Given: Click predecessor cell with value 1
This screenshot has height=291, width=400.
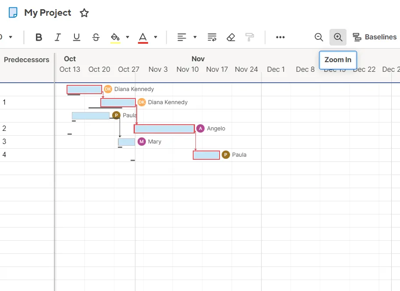Looking at the screenshot, I should (27, 102).
